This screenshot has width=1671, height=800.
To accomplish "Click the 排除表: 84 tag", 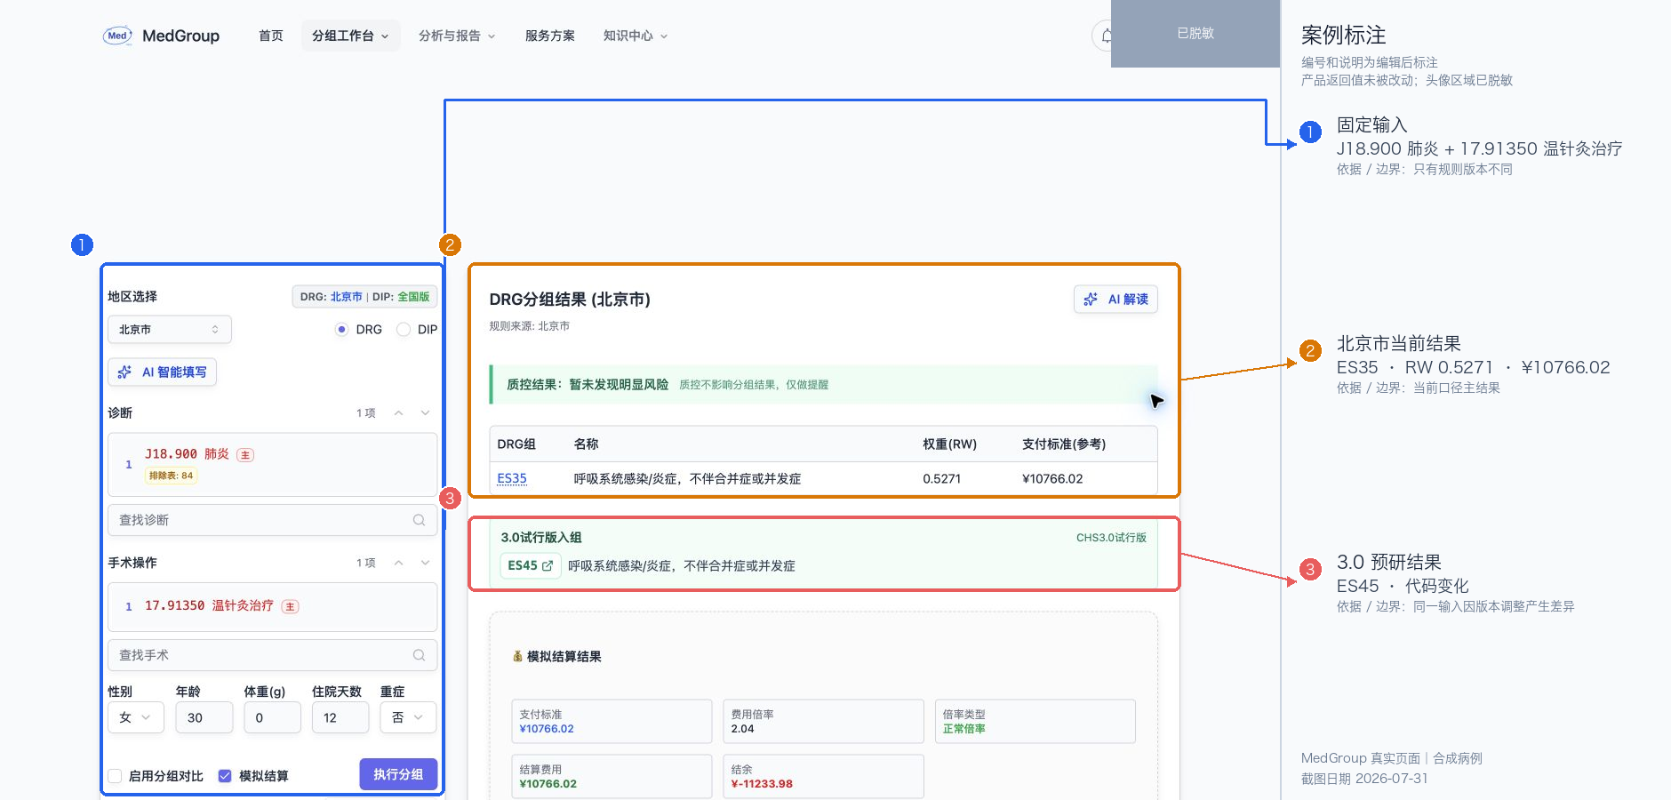I will click(171, 476).
